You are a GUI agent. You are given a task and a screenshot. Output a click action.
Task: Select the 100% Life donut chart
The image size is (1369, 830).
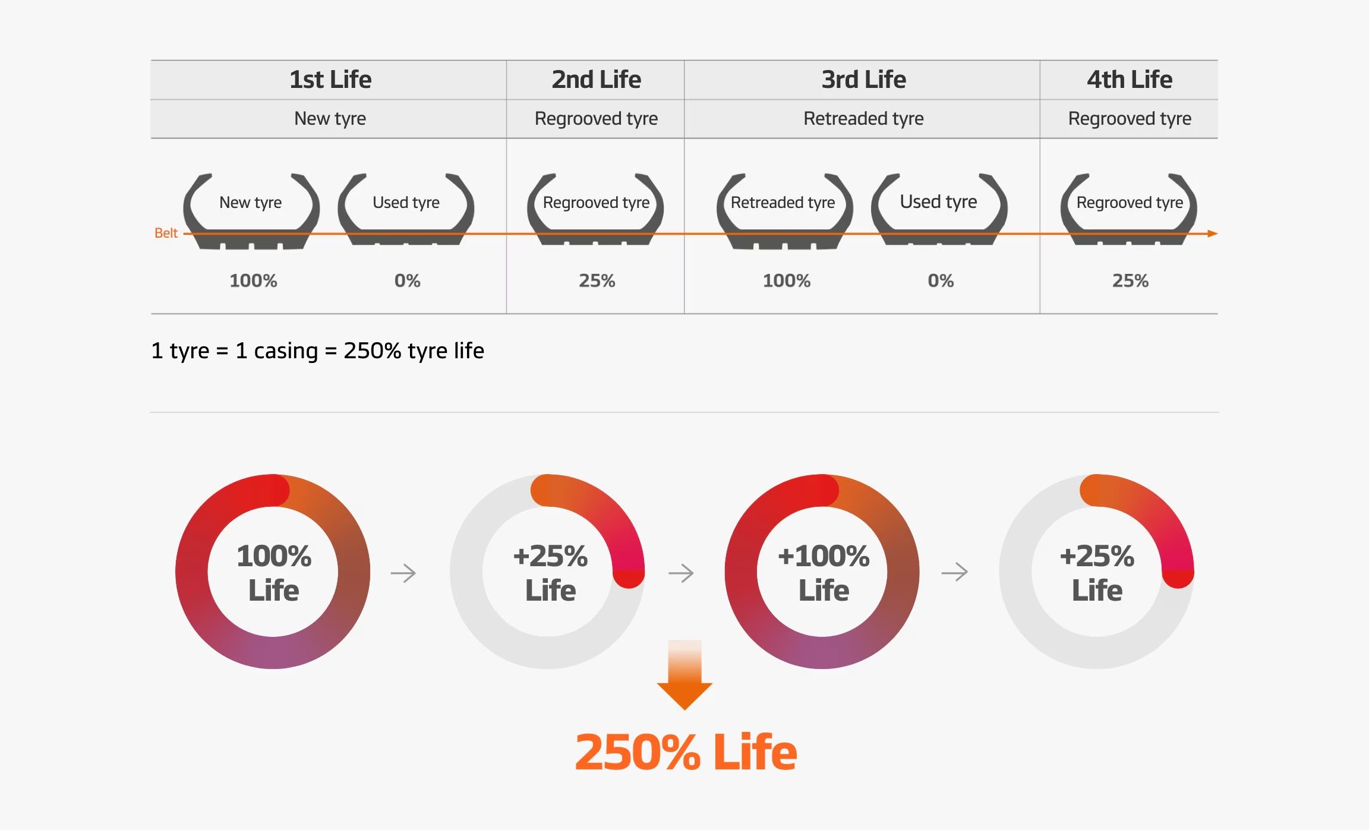pyautogui.click(x=273, y=572)
